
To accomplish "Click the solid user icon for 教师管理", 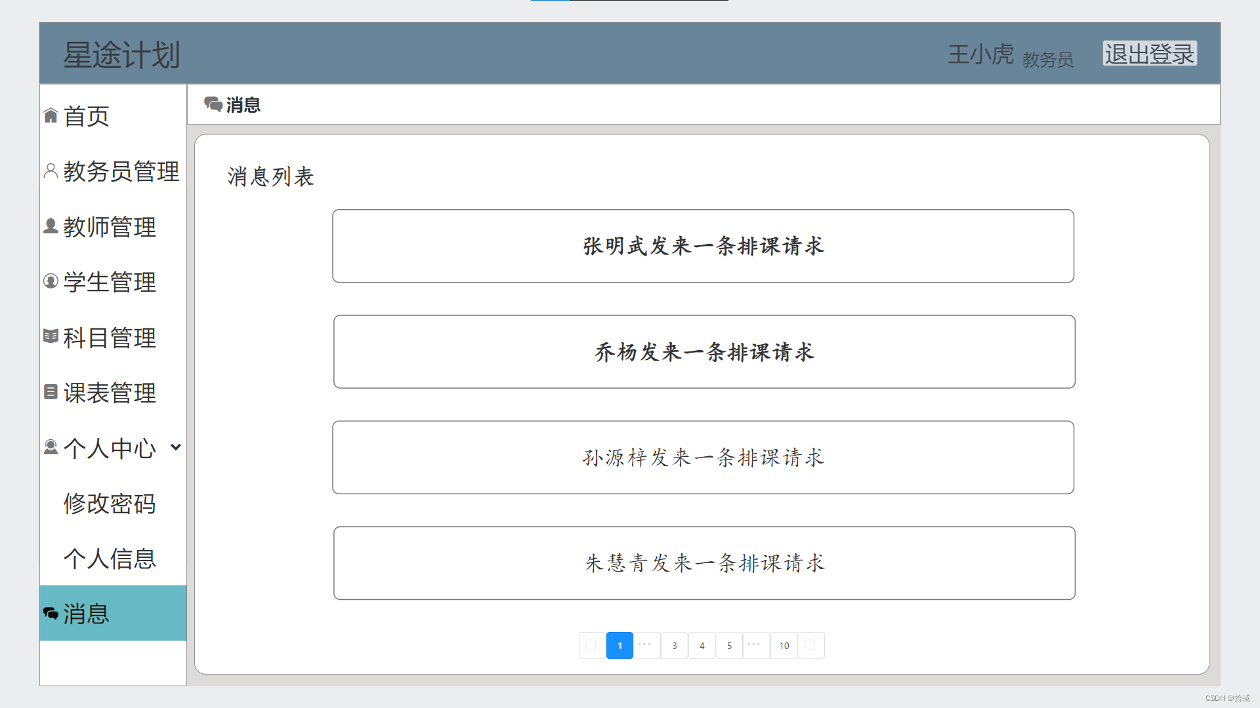I will (51, 226).
